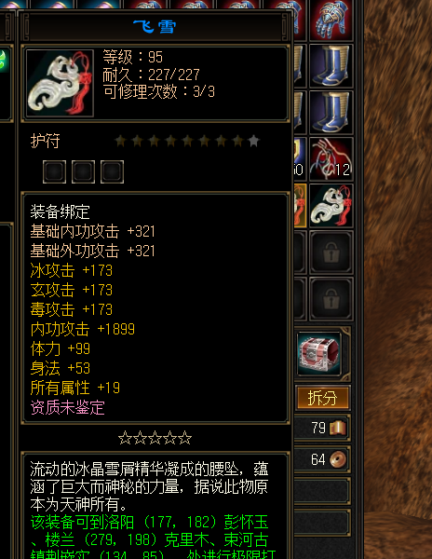Click the 拆分 split button
The height and width of the screenshot is (559, 432).
323,398
